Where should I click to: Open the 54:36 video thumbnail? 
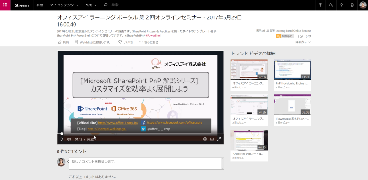coord(249,105)
